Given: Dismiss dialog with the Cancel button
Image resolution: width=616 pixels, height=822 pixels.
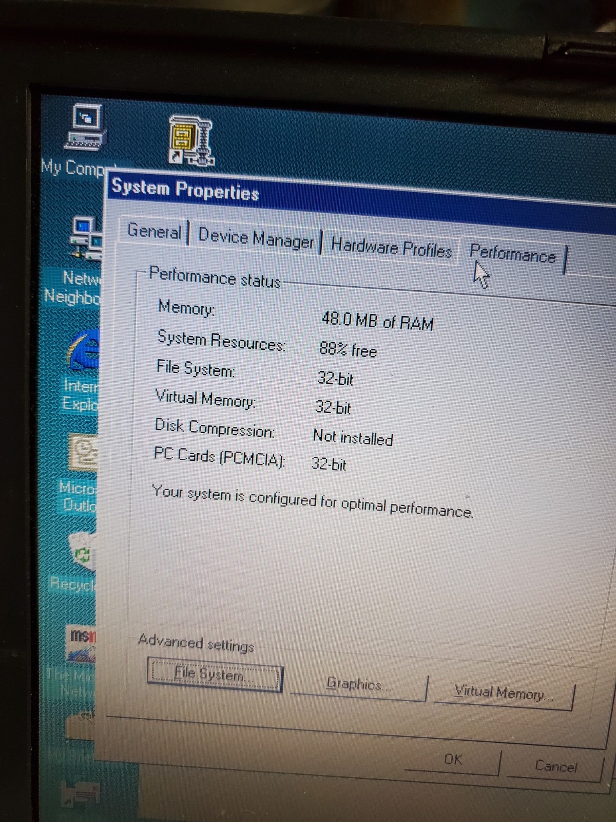Looking at the screenshot, I should (555, 767).
